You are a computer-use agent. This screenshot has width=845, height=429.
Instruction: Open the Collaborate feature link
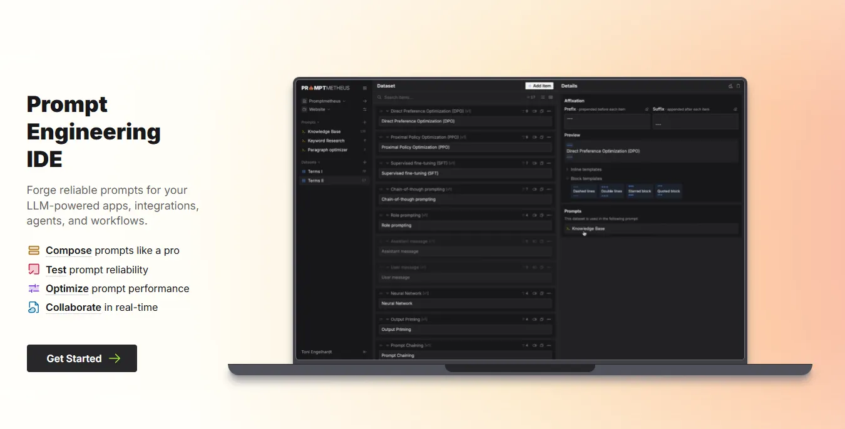click(x=73, y=308)
